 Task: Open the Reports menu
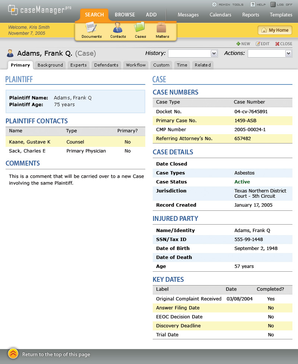click(x=251, y=15)
